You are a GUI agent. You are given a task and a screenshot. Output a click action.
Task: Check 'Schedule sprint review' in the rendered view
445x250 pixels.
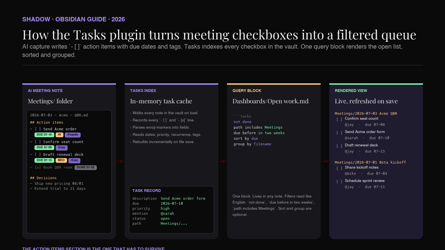point(339,182)
